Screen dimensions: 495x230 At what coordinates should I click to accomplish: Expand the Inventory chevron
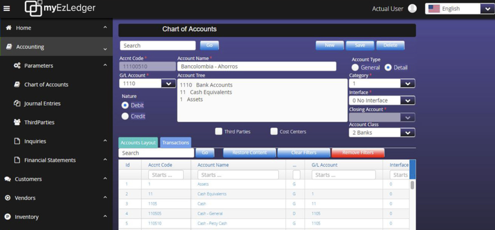tap(105, 216)
